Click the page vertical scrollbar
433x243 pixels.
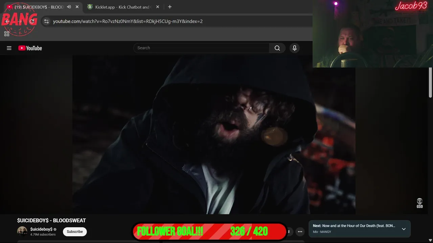pyautogui.click(x=430, y=83)
